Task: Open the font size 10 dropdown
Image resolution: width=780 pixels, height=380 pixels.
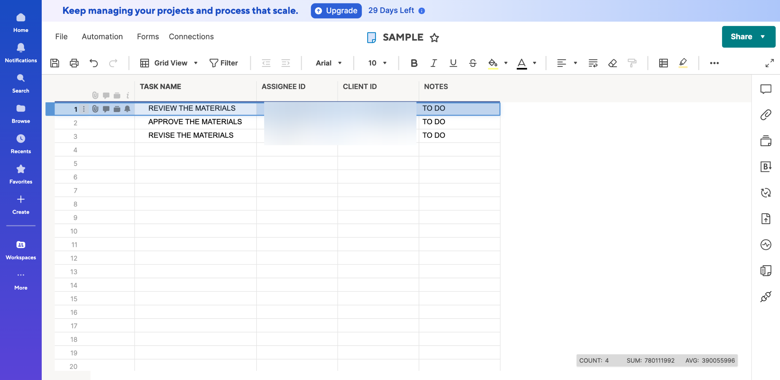Action: tap(377, 63)
